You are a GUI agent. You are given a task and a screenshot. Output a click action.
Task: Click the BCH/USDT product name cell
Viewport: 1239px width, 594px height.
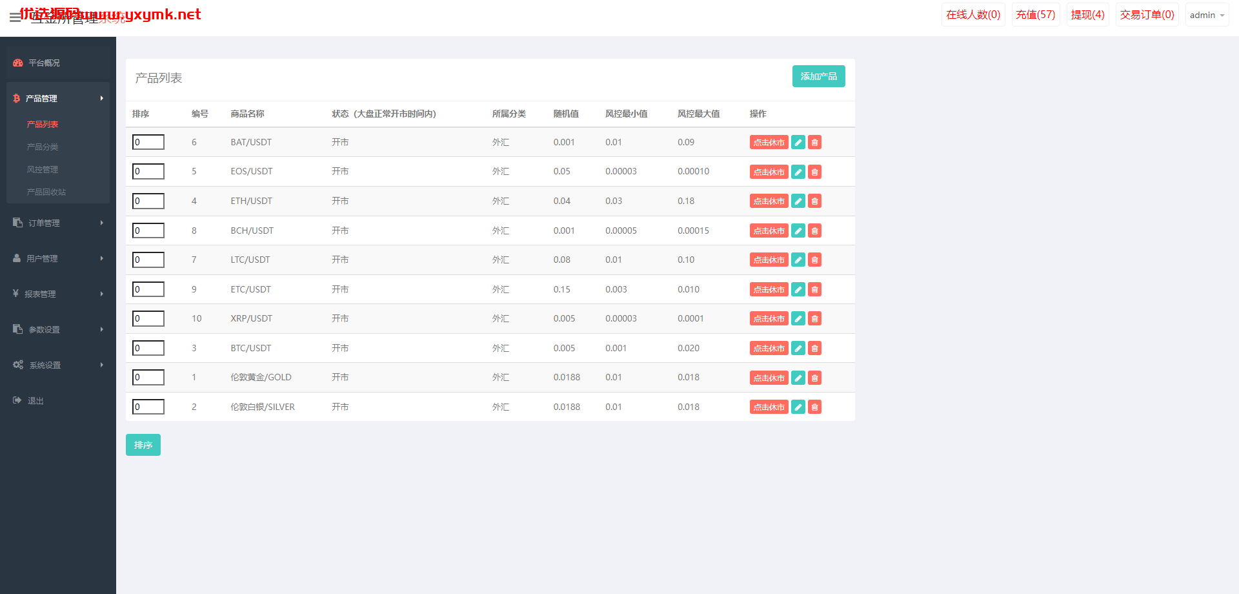[252, 230]
